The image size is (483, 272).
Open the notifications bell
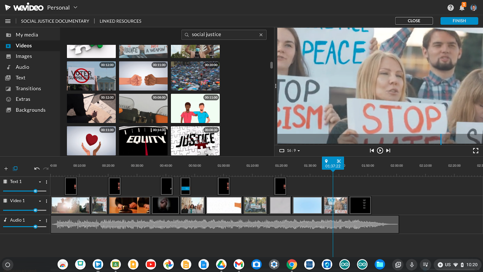point(462,8)
